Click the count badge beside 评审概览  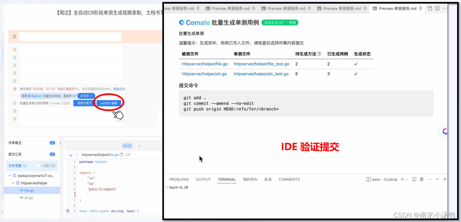52,143
